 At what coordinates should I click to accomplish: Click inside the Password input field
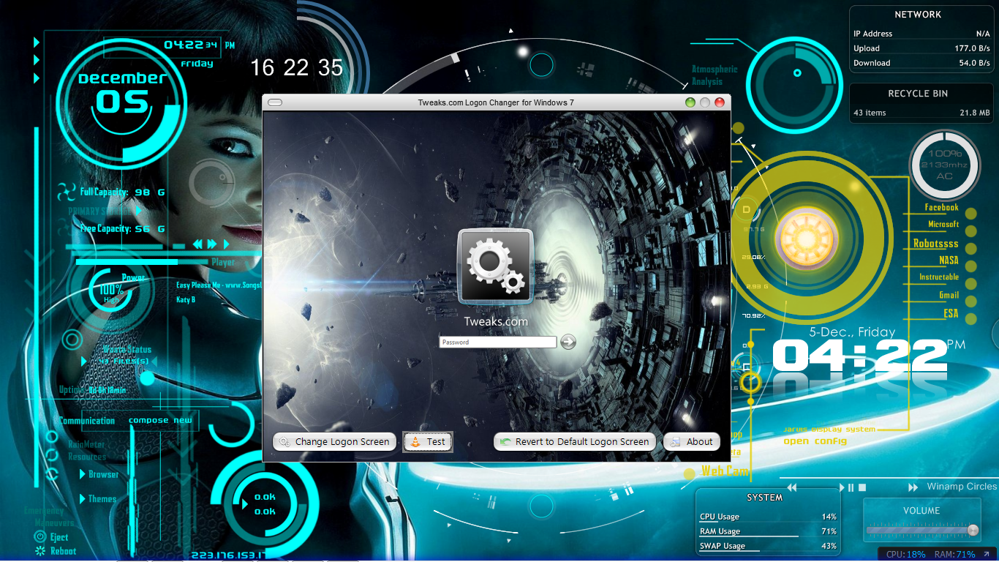pyautogui.click(x=497, y=342)
